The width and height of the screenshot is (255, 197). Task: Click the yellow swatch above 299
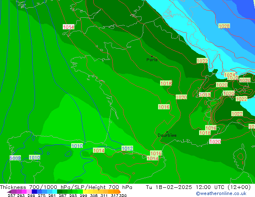coord(85,191)
